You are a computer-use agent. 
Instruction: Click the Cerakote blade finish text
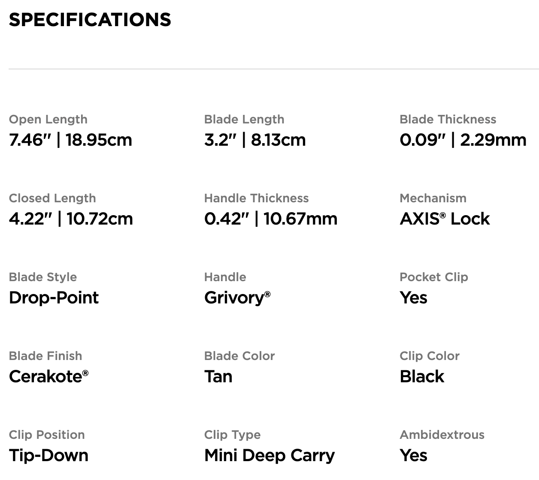click(x=48, y=377)
